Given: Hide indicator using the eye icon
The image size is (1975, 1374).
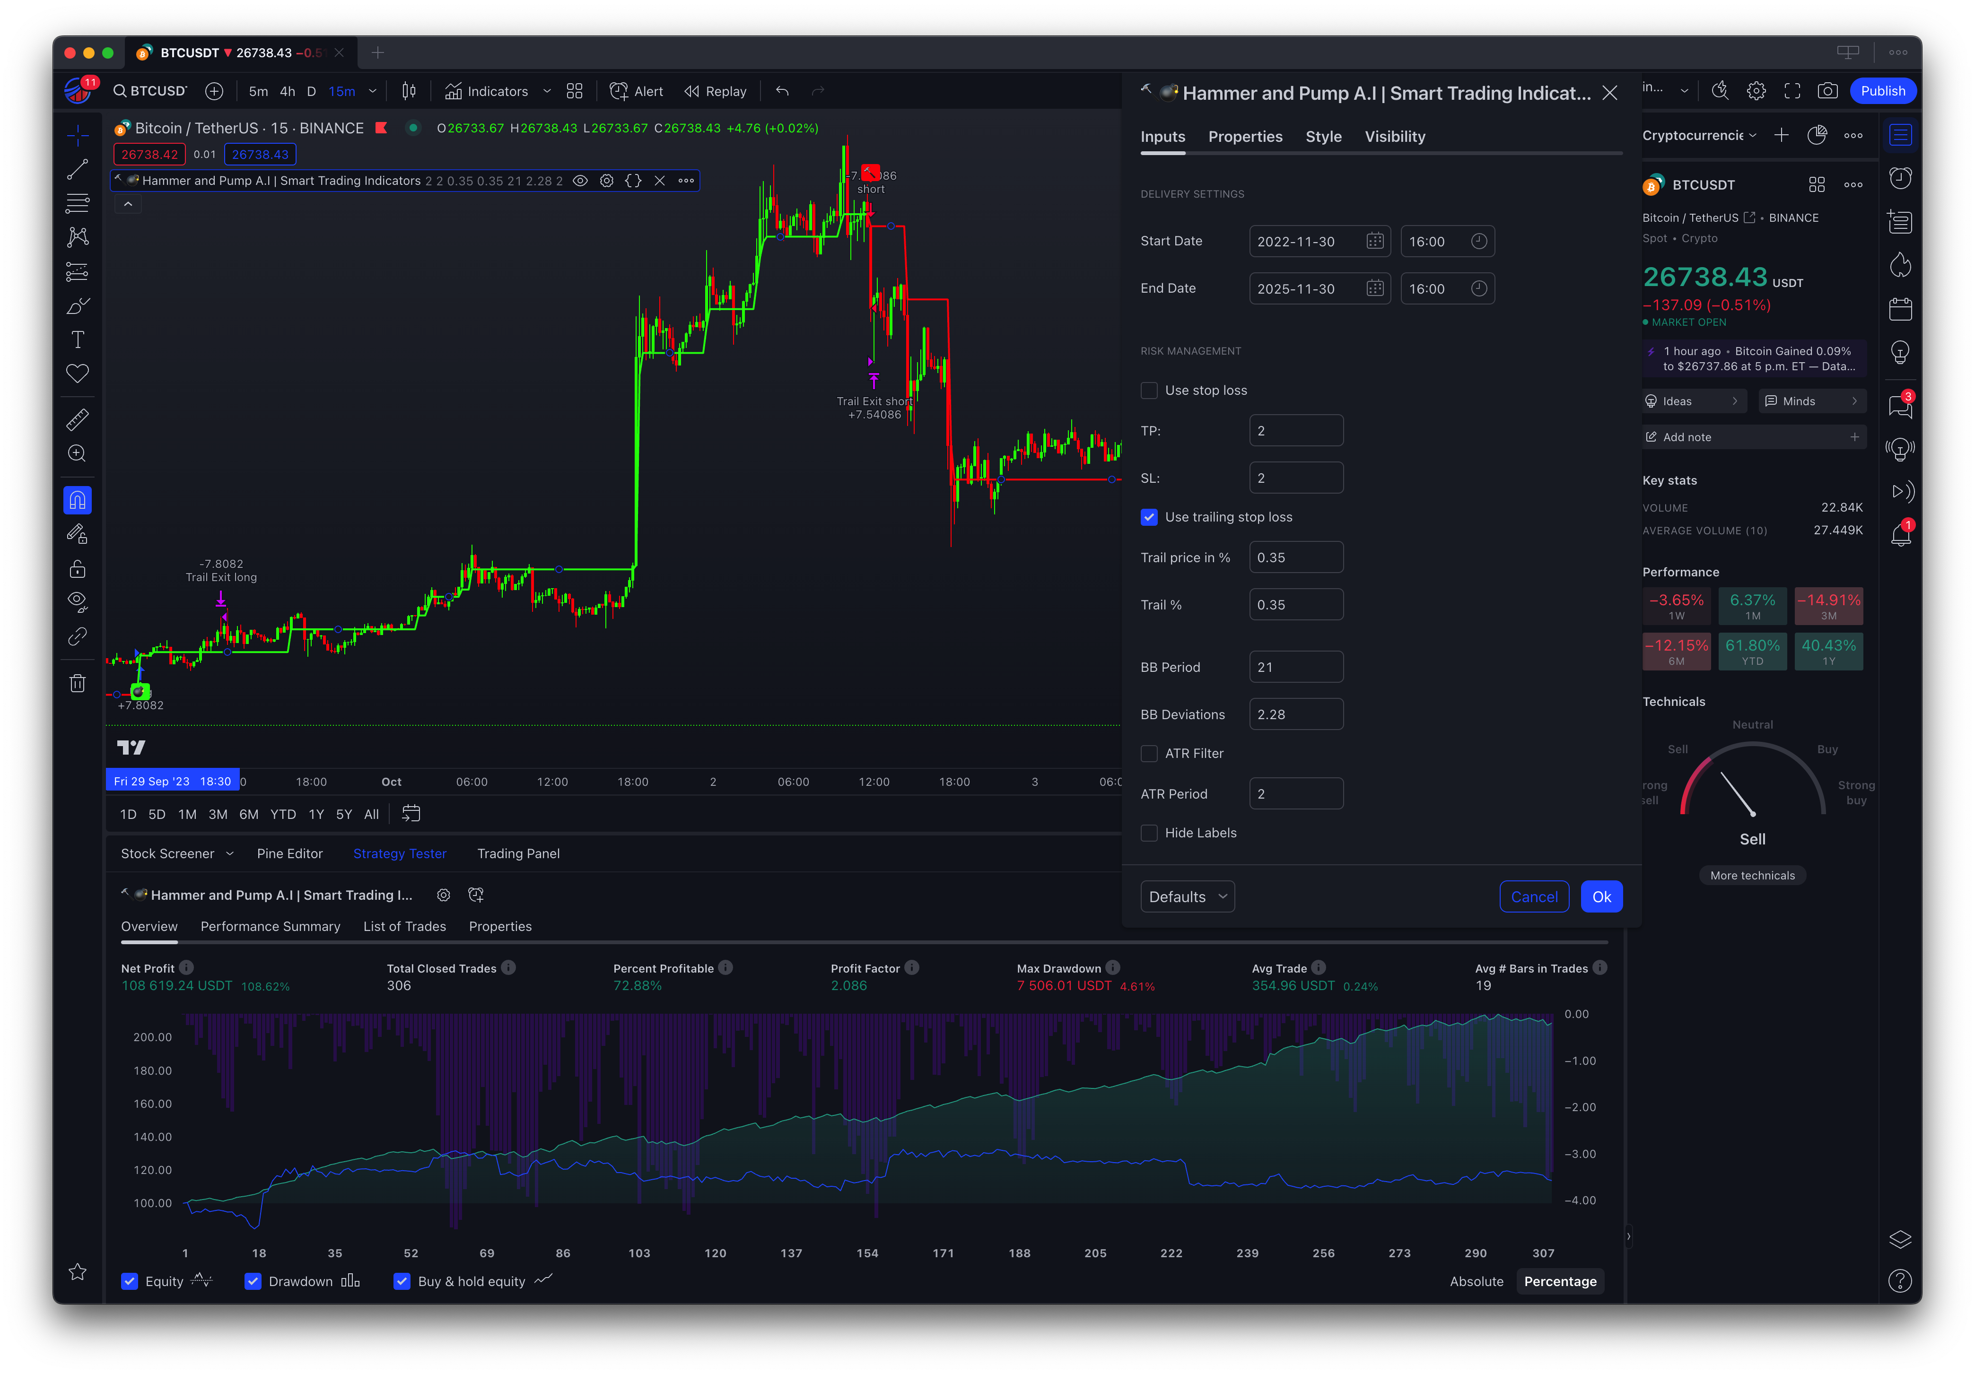Looking at the screenshot, I should [581, 181].
